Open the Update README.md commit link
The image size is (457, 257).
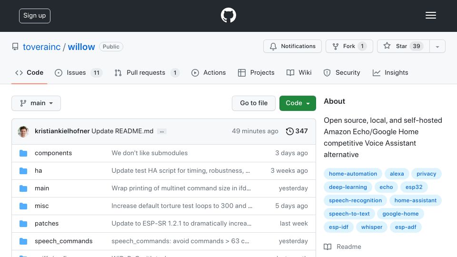point(122,131)
